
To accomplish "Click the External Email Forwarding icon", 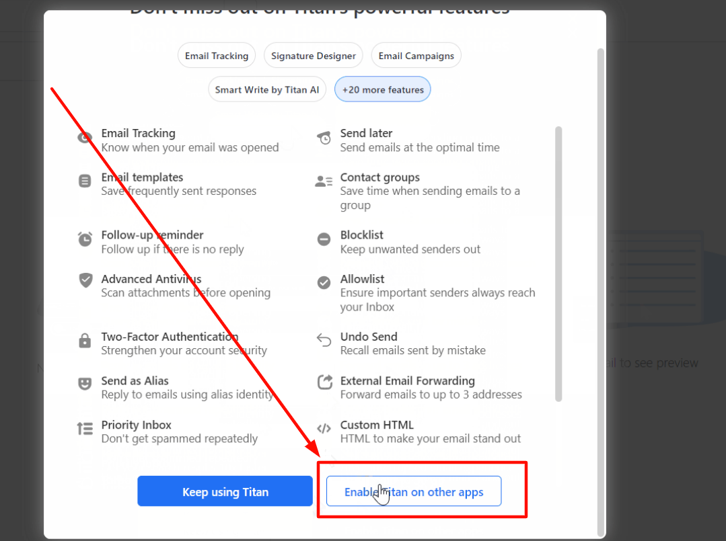I will pos(324,382).
